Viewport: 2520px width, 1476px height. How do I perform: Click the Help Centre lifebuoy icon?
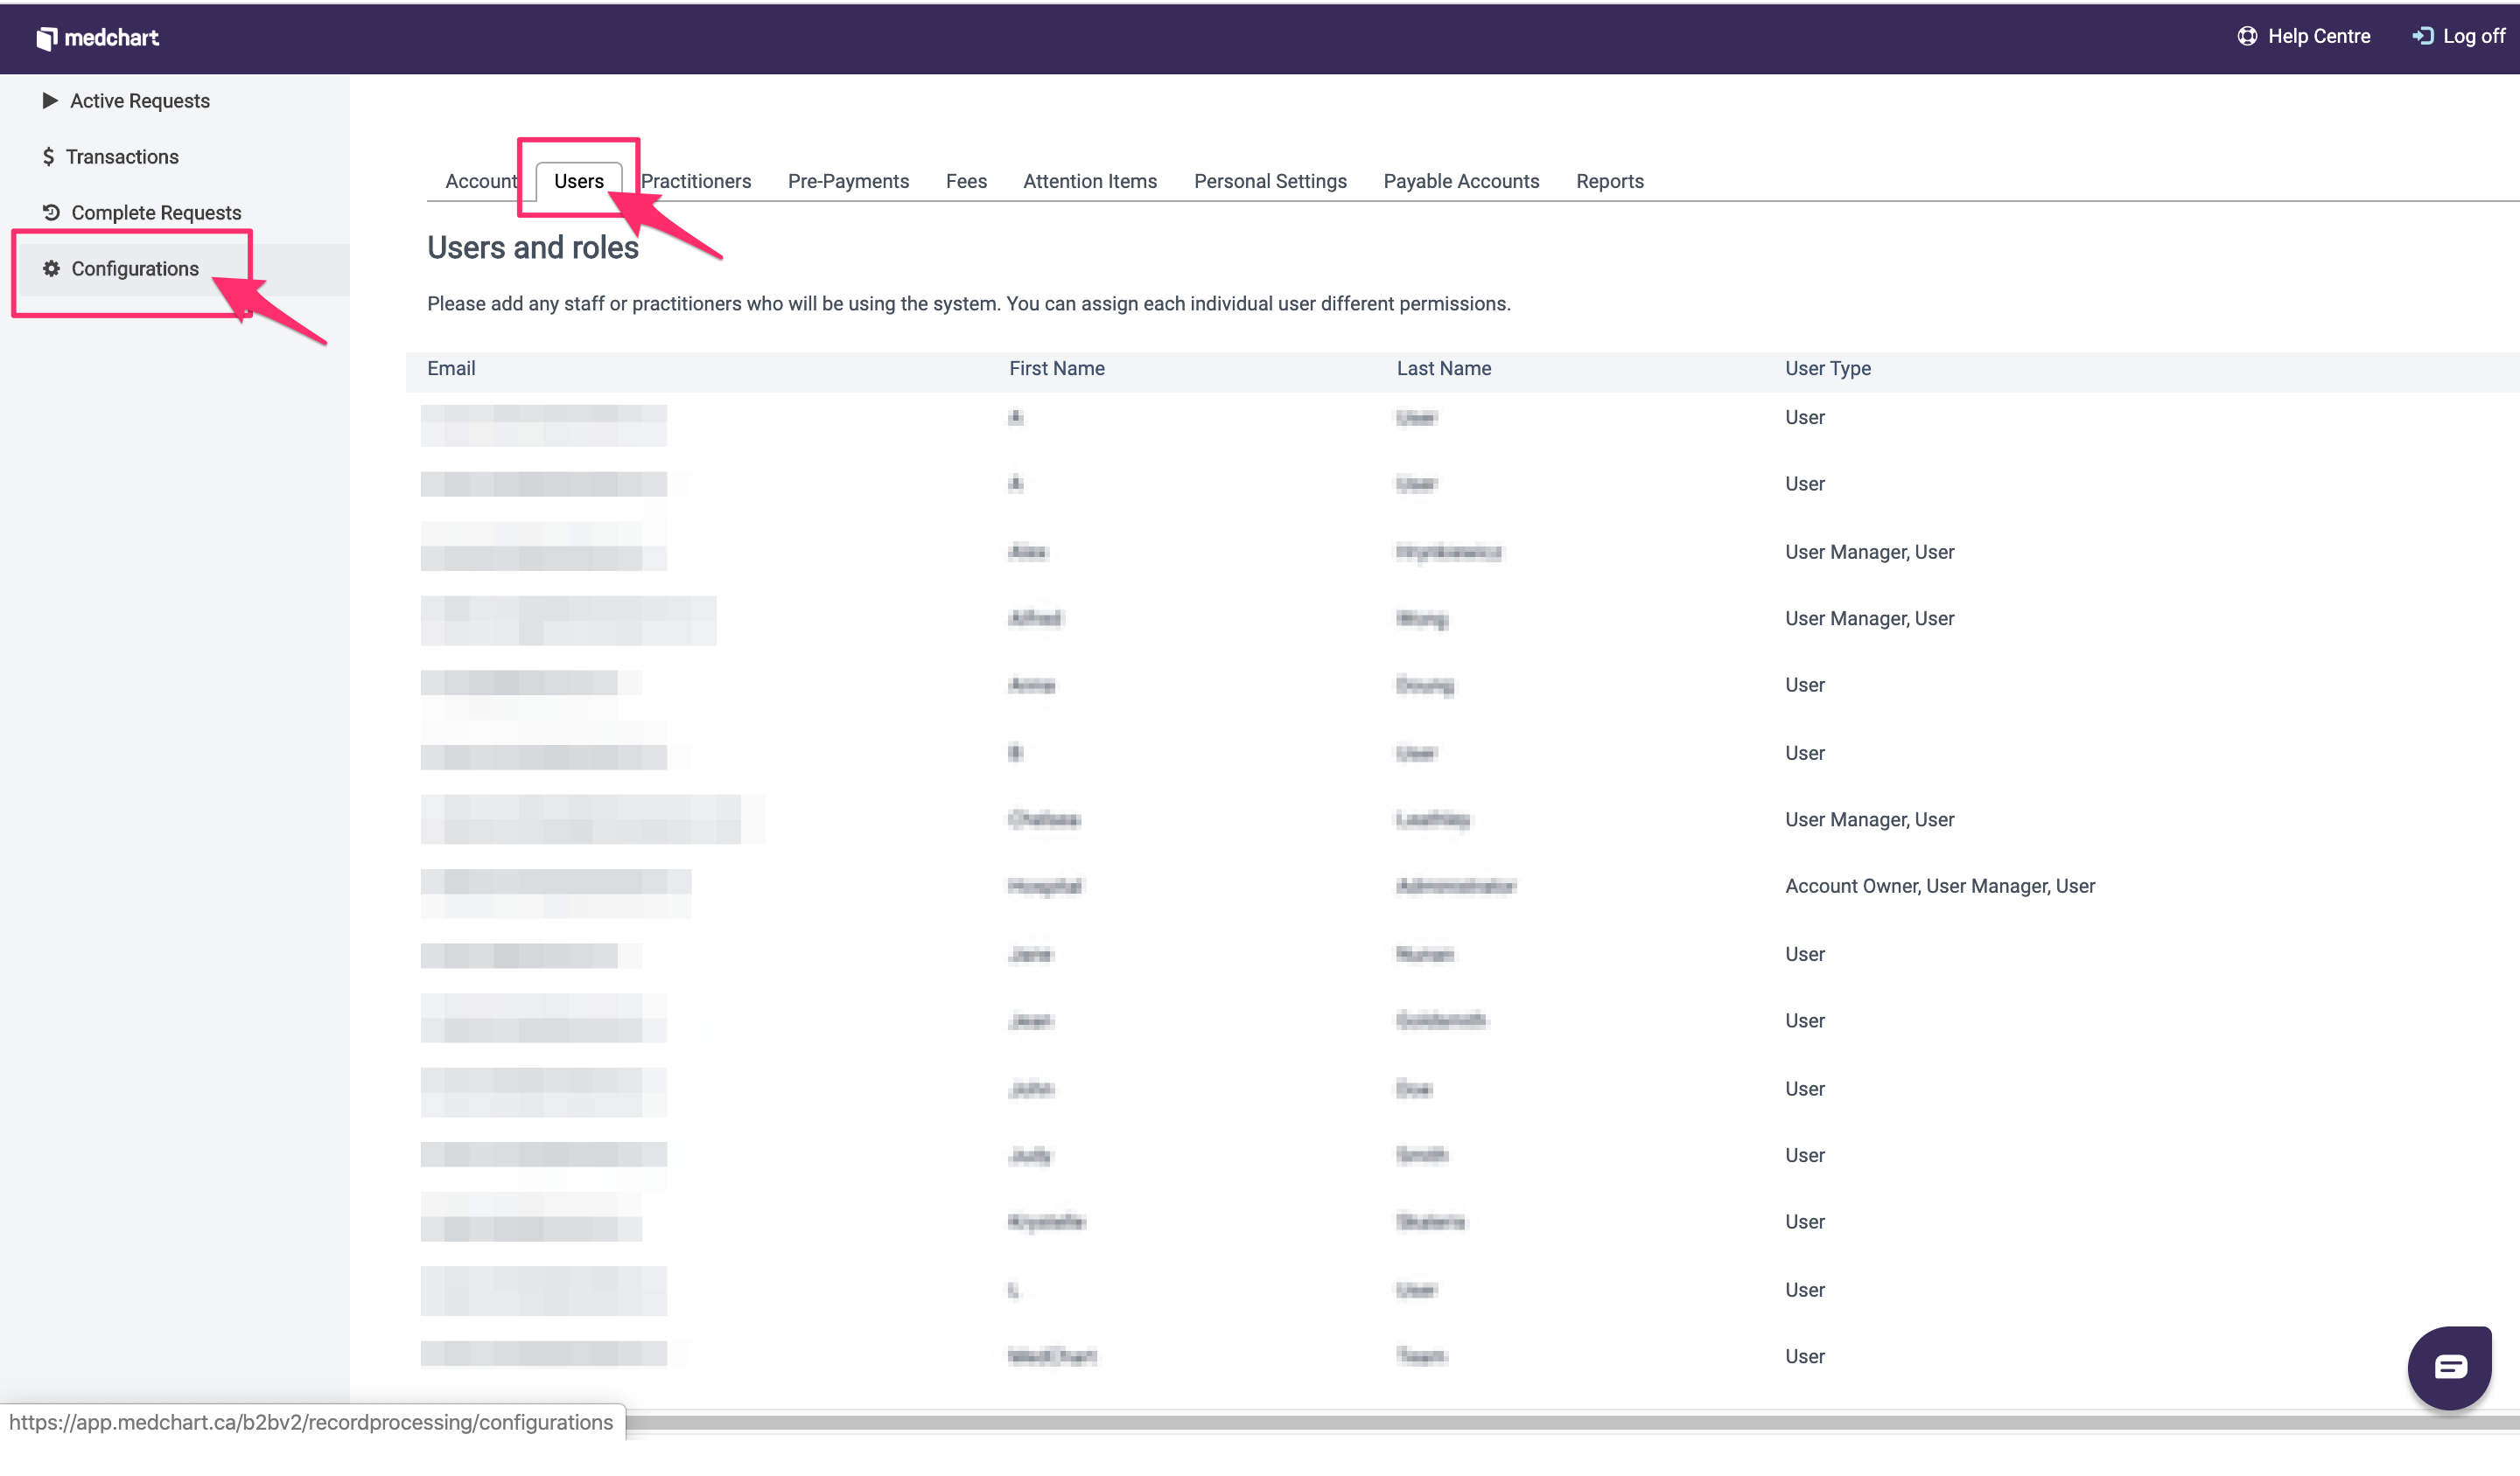tap(2247, 36)
